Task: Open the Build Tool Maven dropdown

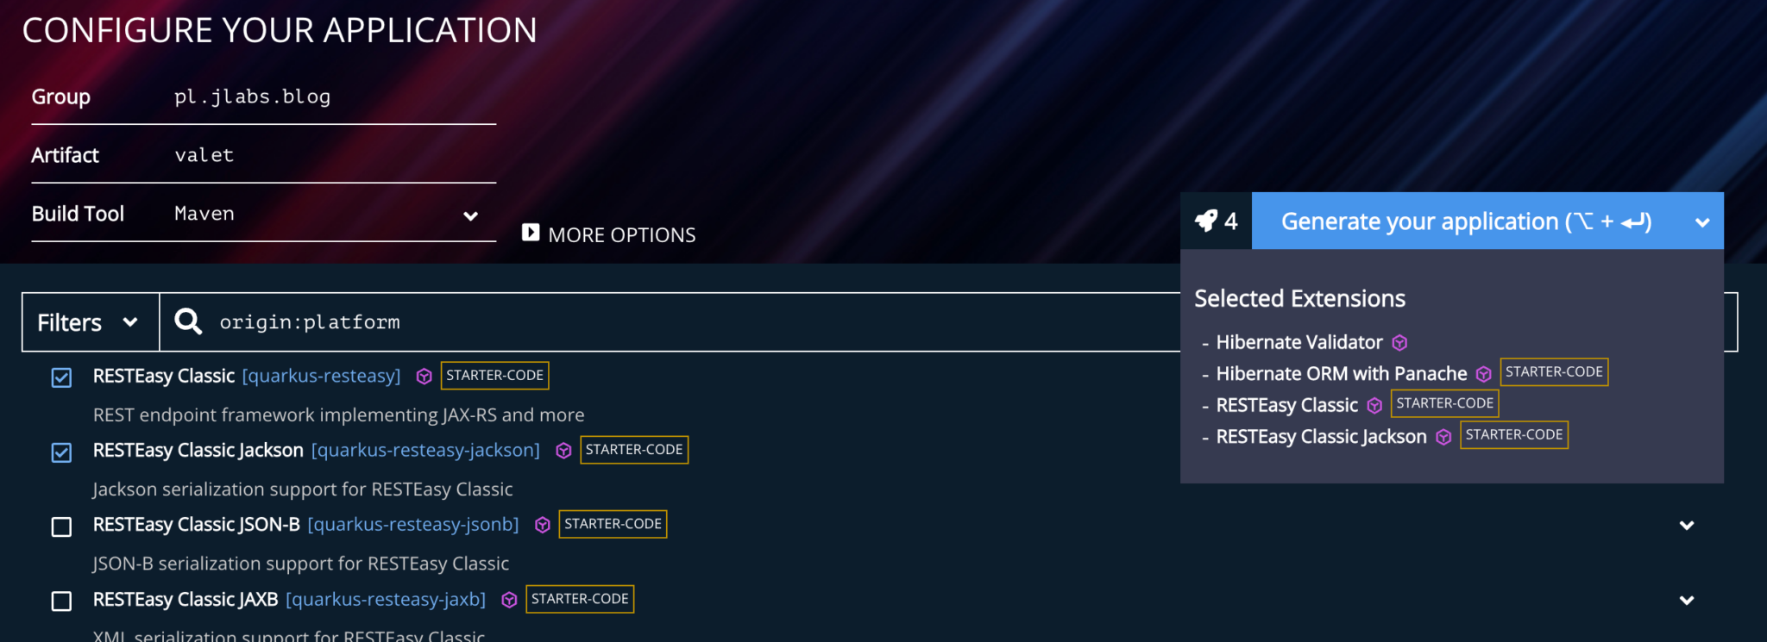Action: (x=470, y=215)
